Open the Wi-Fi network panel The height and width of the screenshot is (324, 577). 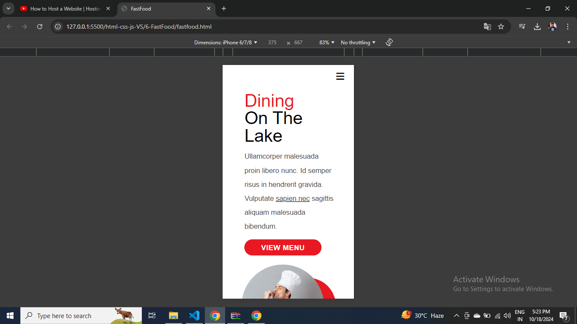(498, 316)
